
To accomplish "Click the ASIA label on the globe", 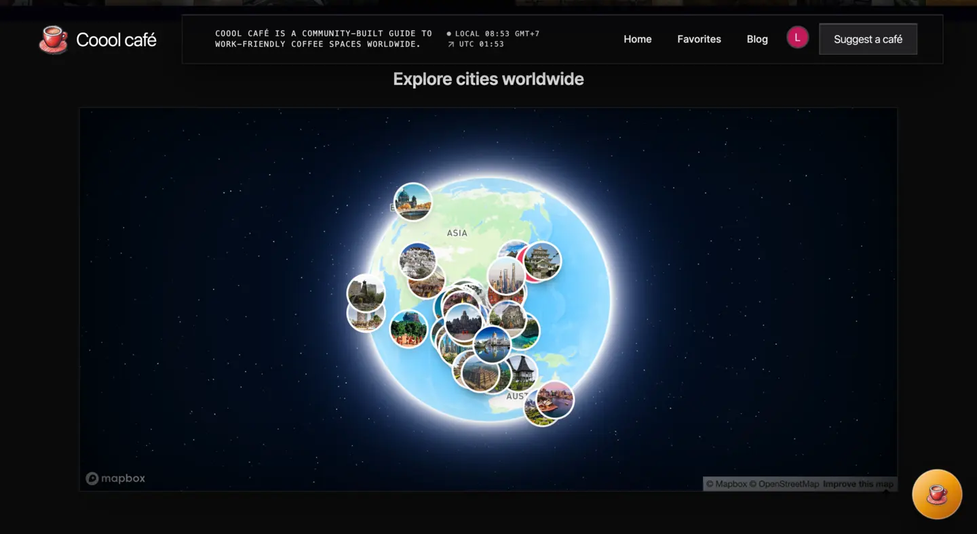I will pos(457,233).
